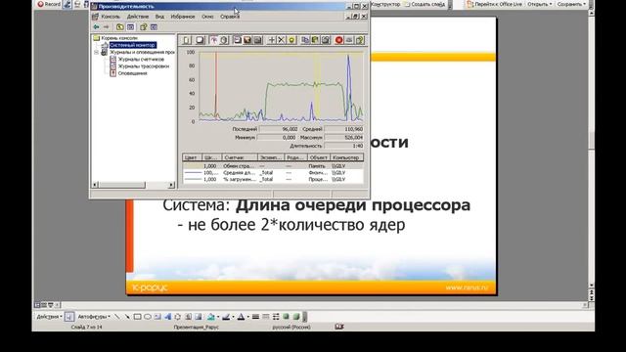This screenshot has height=352, width=626.
Task: Click green color line of % загруженности row
Action: coord(193,180)
